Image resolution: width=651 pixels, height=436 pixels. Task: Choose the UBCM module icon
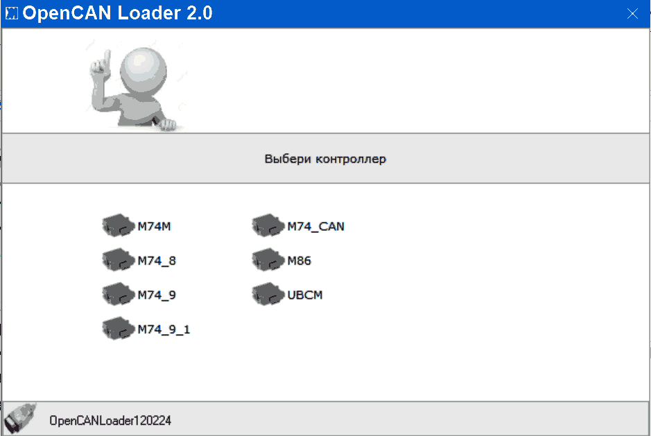click(x=268, y=295)
